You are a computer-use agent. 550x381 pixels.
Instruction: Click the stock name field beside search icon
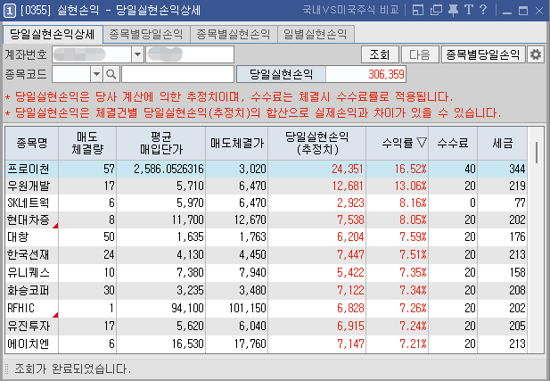pyautogui.click(x=178, y=74)
